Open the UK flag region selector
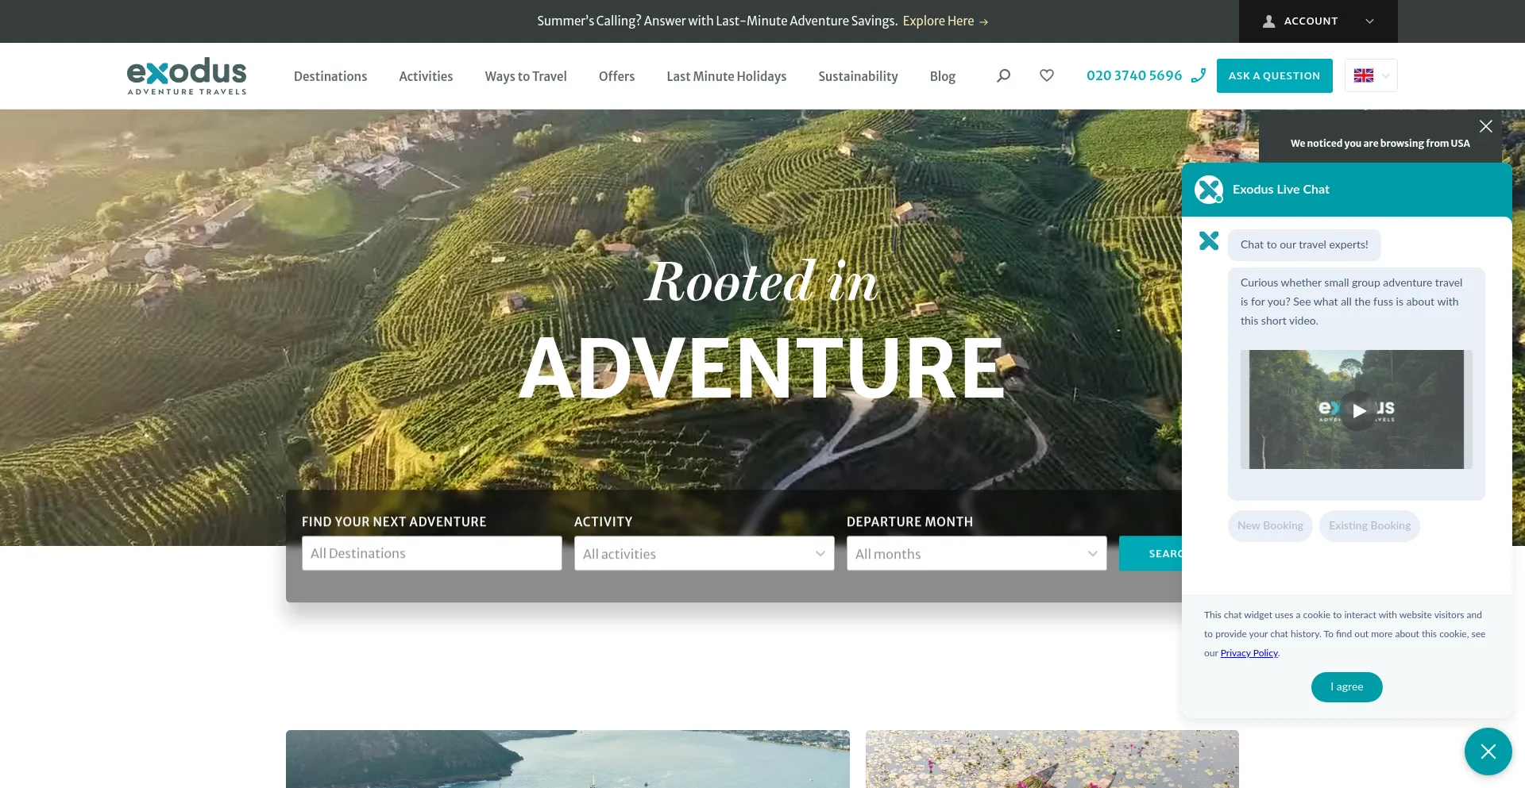 click(x=1371, y=75)
